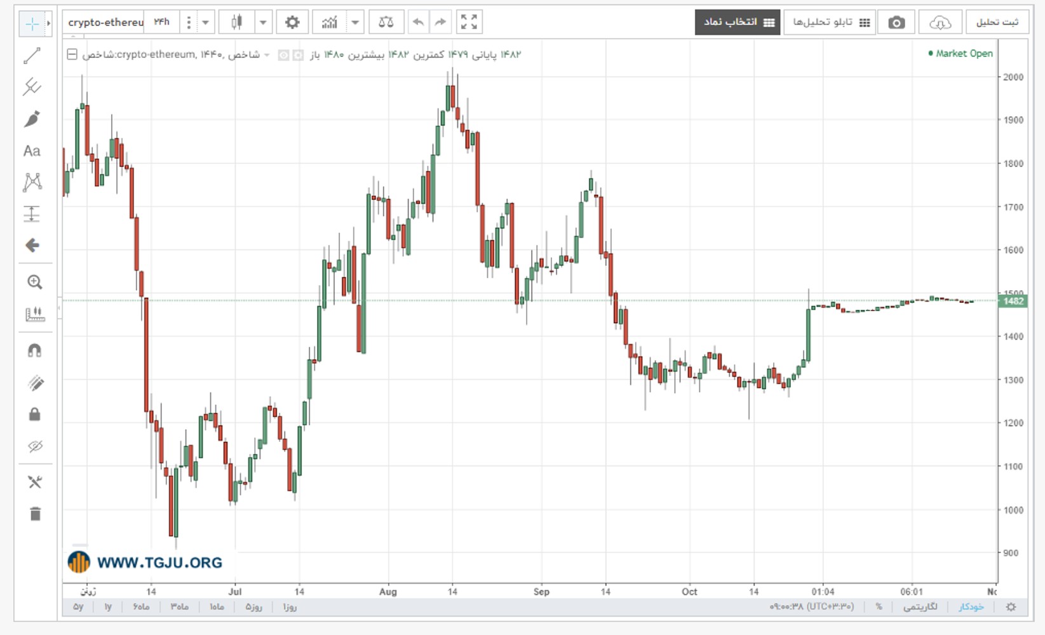Click the cloud save download icon

tap(940, 22)
